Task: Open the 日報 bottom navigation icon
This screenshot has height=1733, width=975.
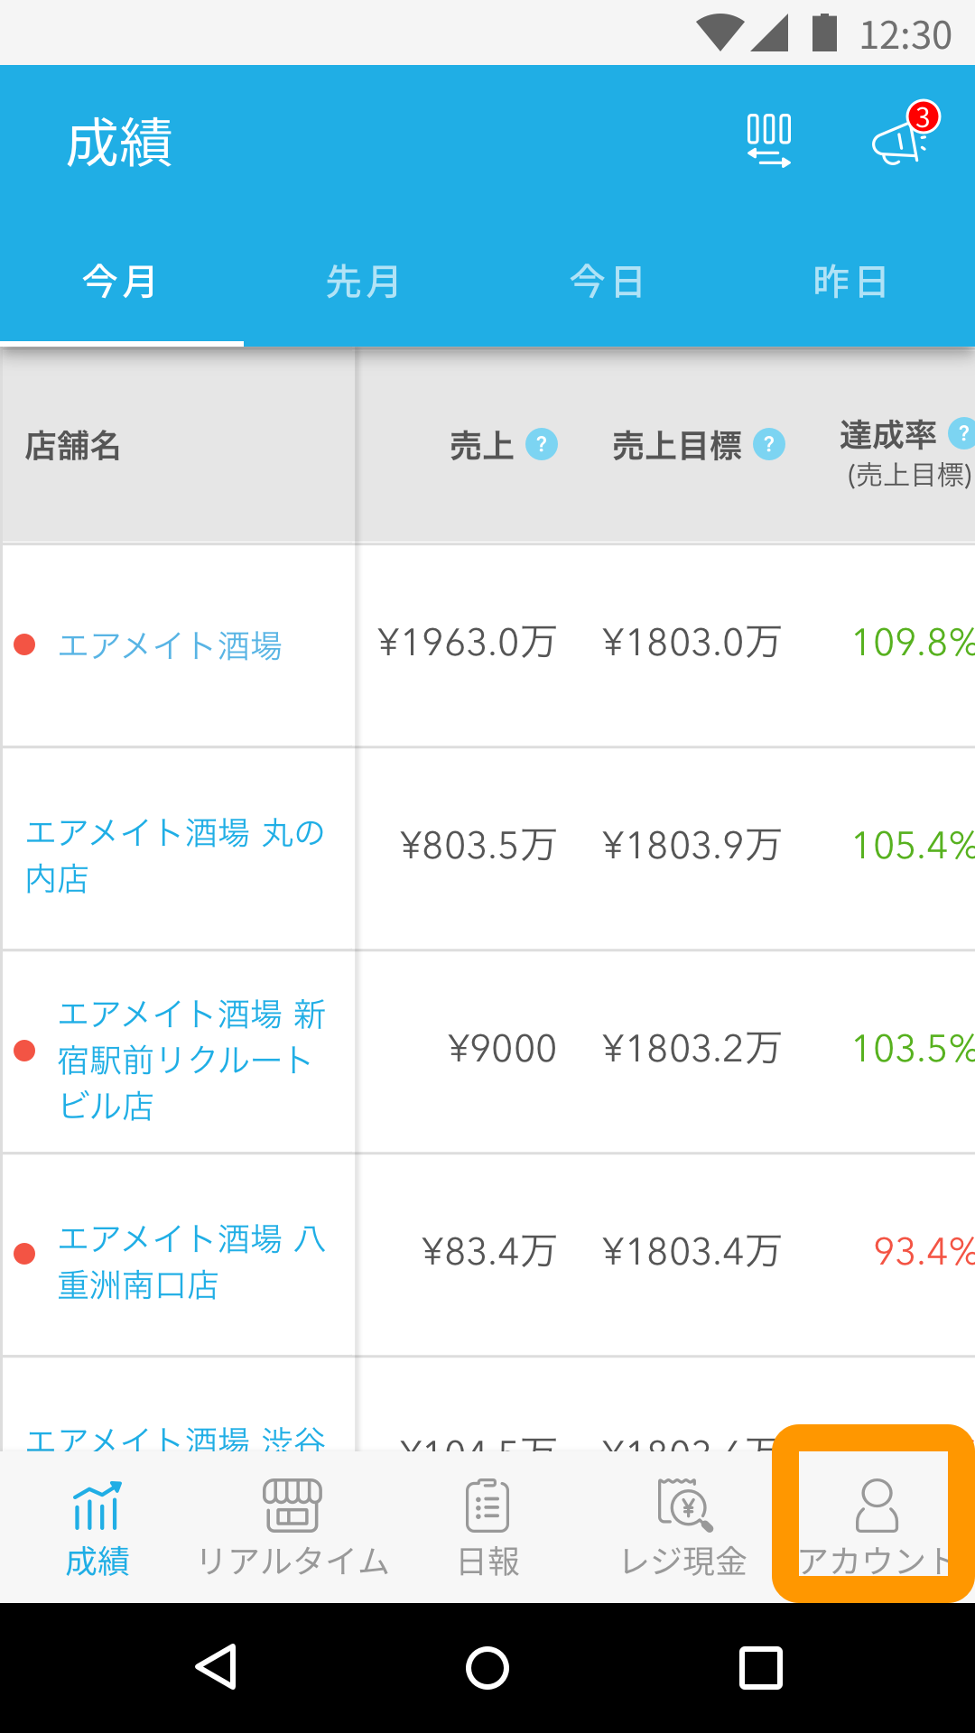Action: click(487, 1506)
